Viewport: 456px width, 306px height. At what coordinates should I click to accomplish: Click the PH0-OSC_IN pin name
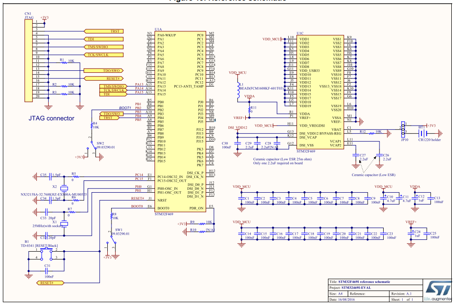pos(167,188)
